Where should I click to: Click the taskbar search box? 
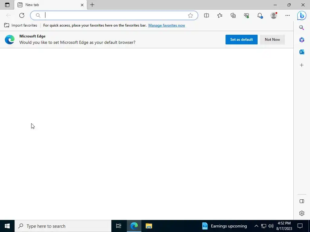pos(63,226)
